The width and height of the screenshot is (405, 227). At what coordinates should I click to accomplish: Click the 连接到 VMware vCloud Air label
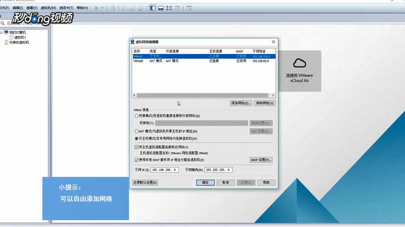click(300, 78)
